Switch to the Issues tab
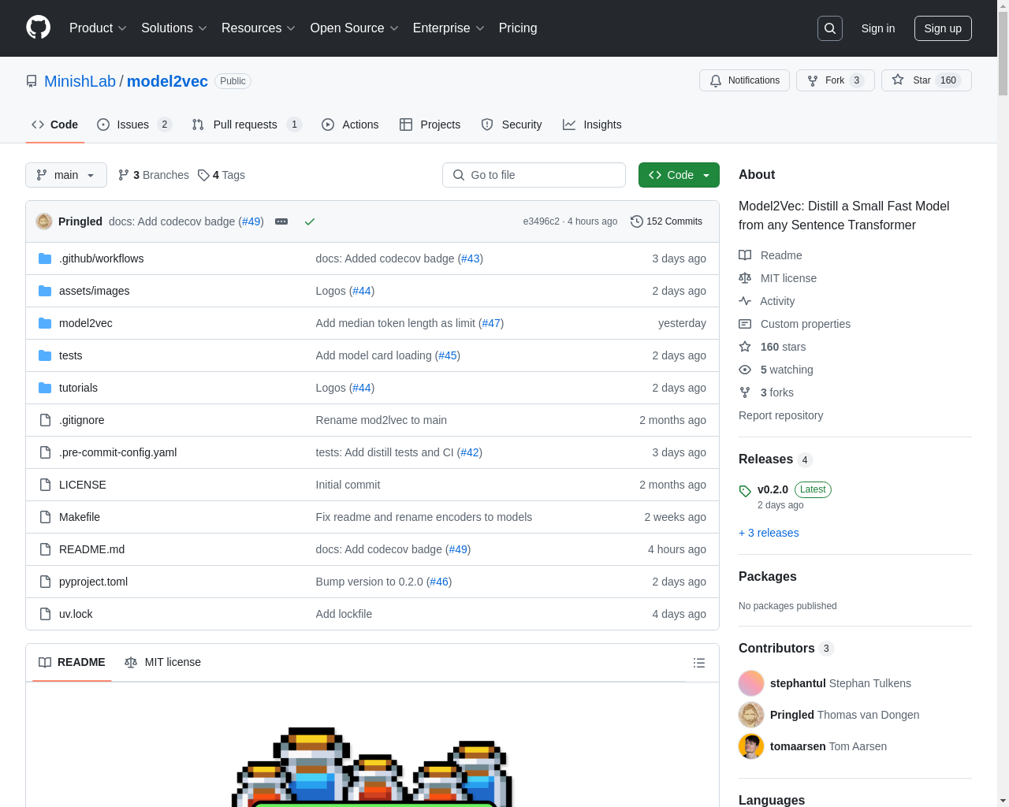The height and width of the screenshot is (807, 1009). tap(134, 125)
